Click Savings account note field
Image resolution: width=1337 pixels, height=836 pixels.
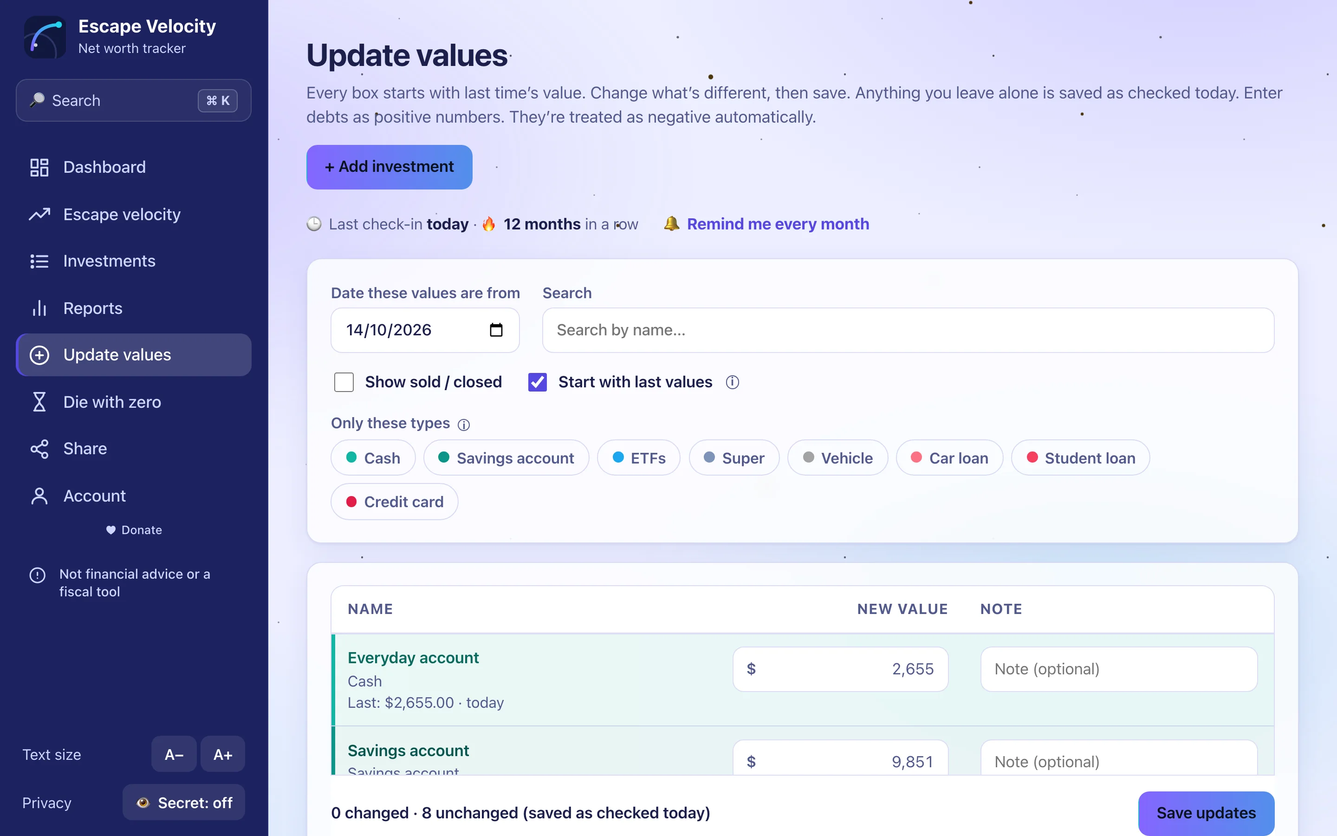click(1119, 758)
